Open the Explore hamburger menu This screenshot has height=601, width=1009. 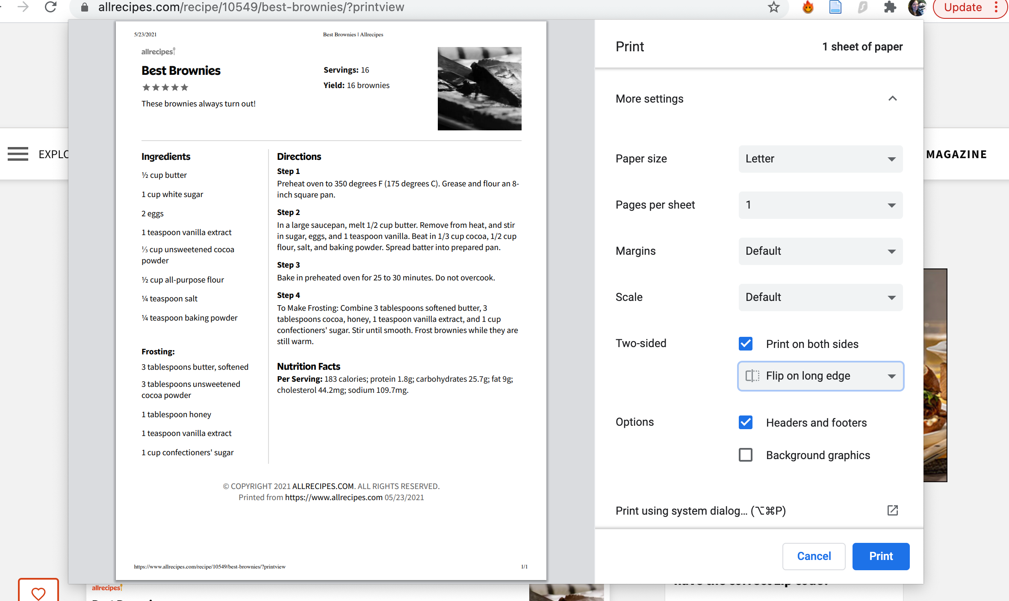coord(18,154)
